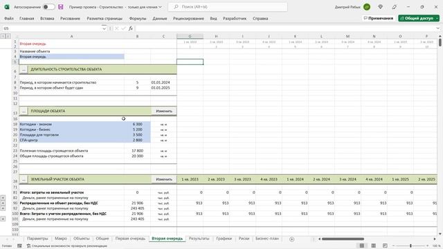The image size is (443, 249).
Task: Collapse ДЛИТЕЛЬНОСТЬ СТРОИТЕЛЬСТВА ОБЪЕКТА section
Action: pos(24,69)
